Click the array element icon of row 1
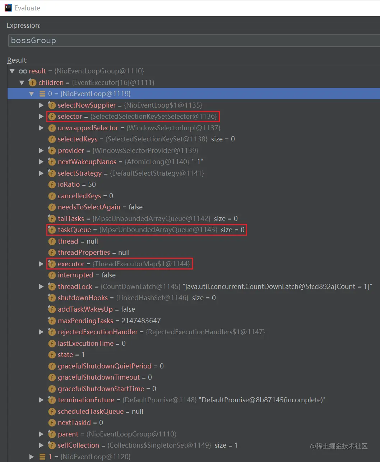This screenshot has height=462, width=380. coord(42,457)
